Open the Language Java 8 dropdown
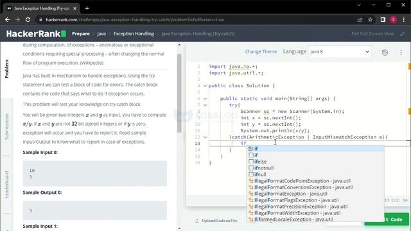Viewport: 411px width, 231px height. [340, 51]
